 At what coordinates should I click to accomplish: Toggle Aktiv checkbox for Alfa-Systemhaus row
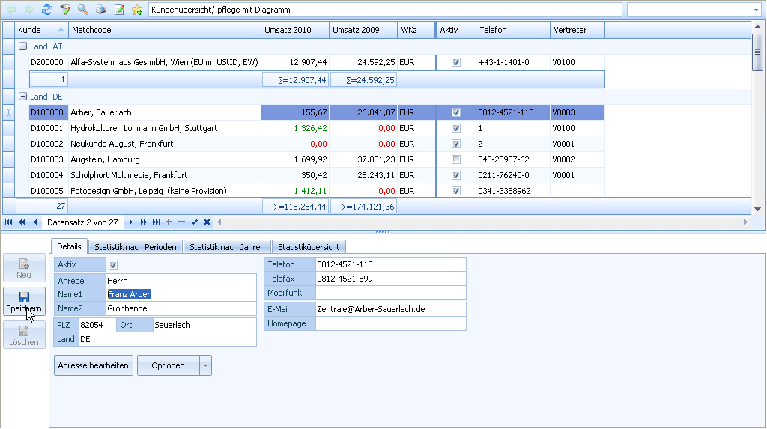tap(456, 62)
